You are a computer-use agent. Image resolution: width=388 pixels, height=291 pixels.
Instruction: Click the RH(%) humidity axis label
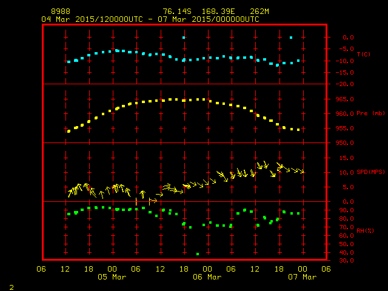365,230
